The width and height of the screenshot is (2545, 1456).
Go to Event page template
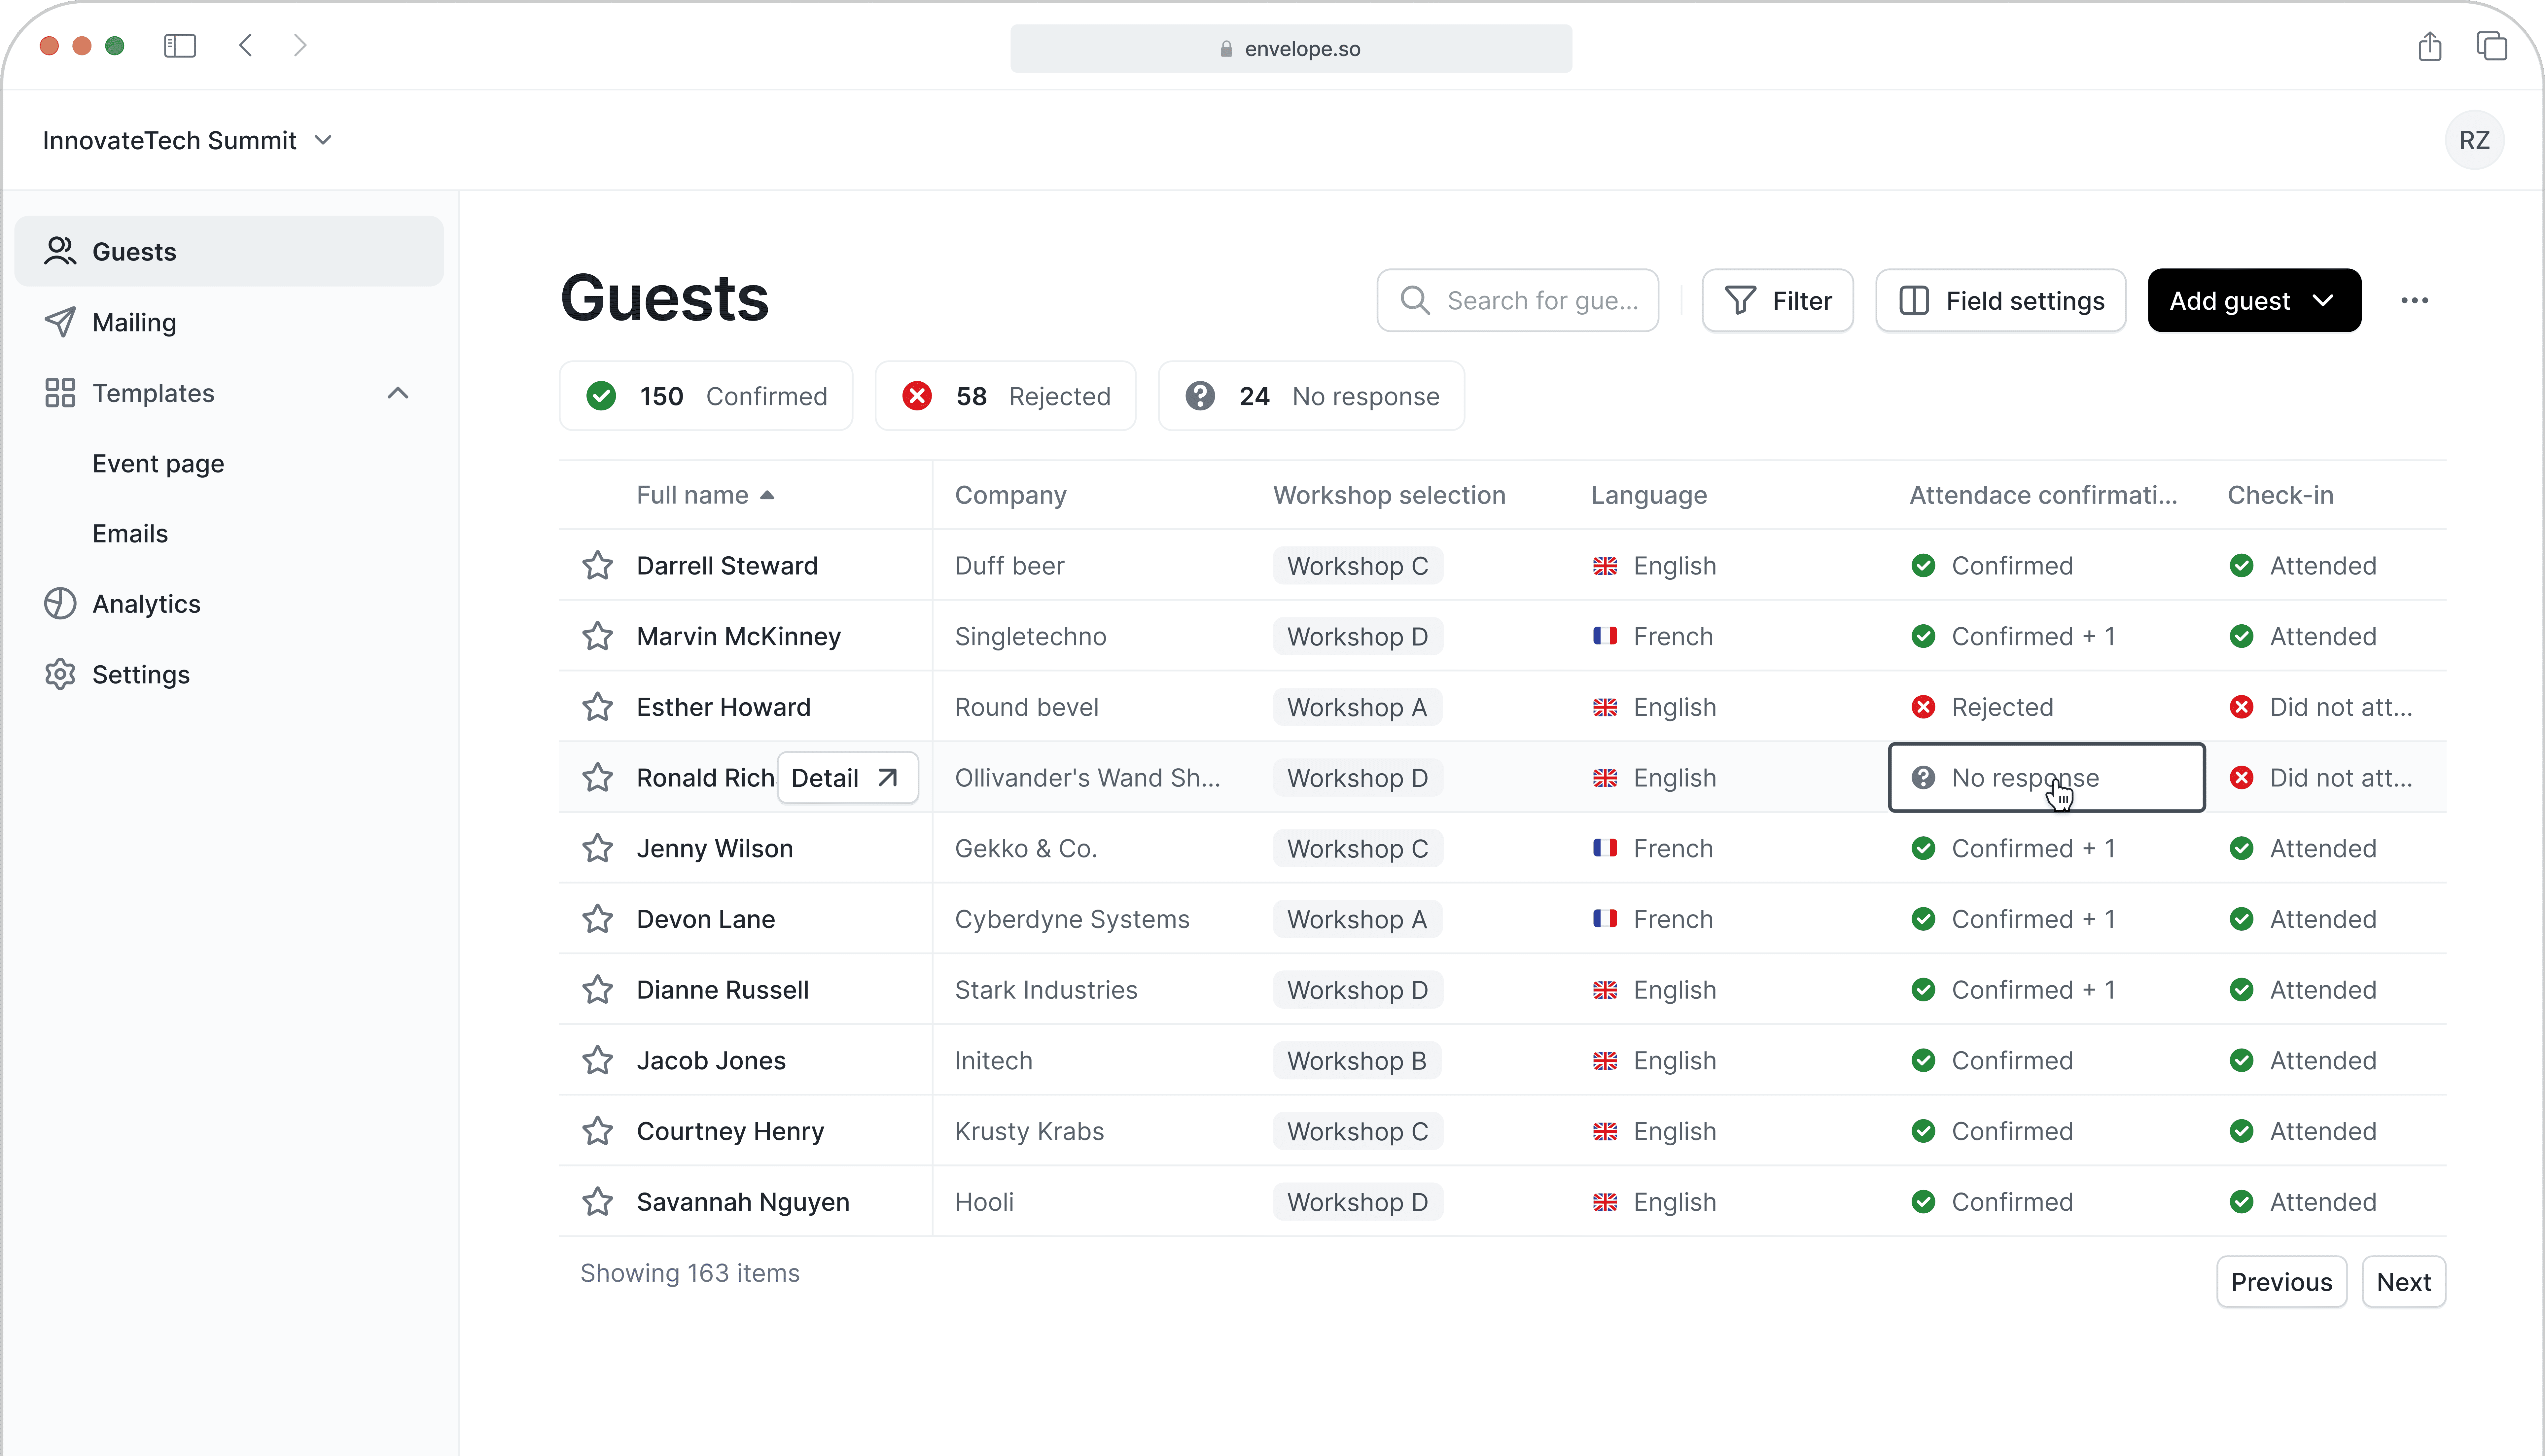(x=158, y=464)
